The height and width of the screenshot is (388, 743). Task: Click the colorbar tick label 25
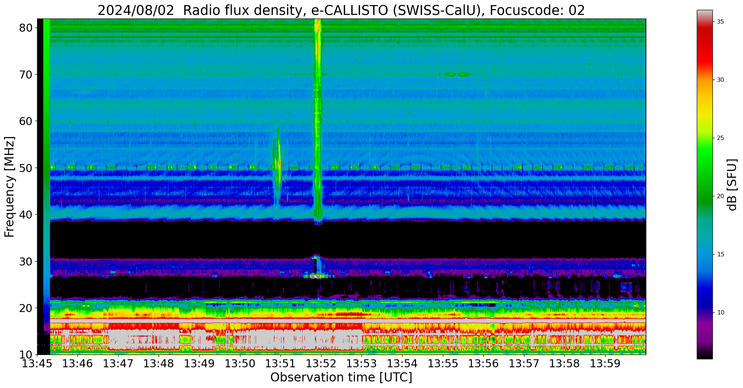[720, 138]
